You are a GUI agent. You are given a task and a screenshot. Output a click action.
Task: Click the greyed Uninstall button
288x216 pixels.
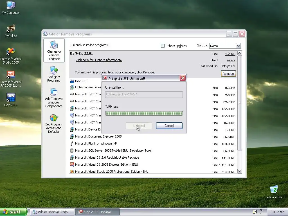pyautogui.click(x=139, y=126)
